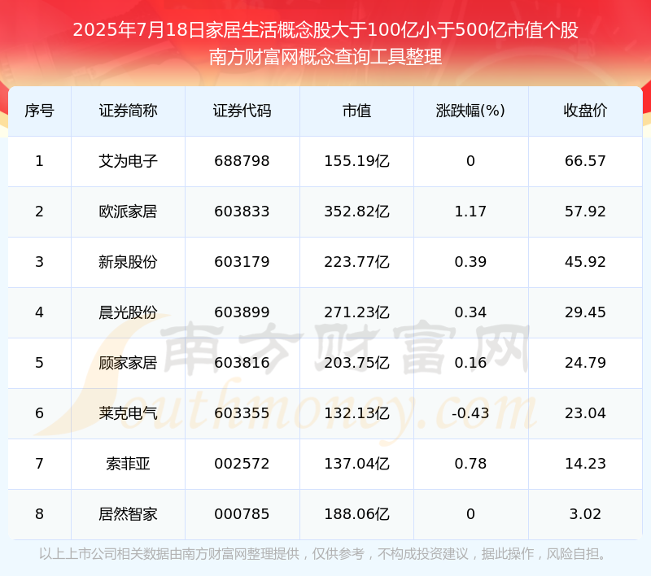Click the 涨跌幅(%) column header
This screenshot has width=651, height=576.
[470, 111]
